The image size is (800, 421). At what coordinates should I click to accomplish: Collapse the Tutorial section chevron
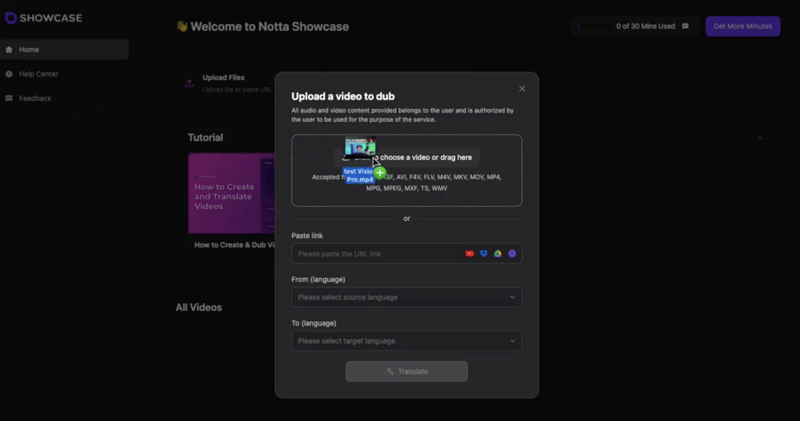tap(760, 138)
